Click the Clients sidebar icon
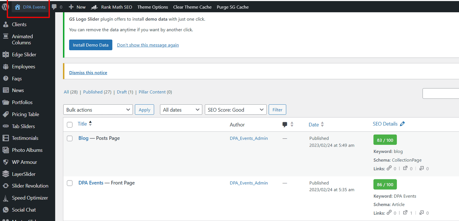Viewport: 459px width, 221px height. 6,24
